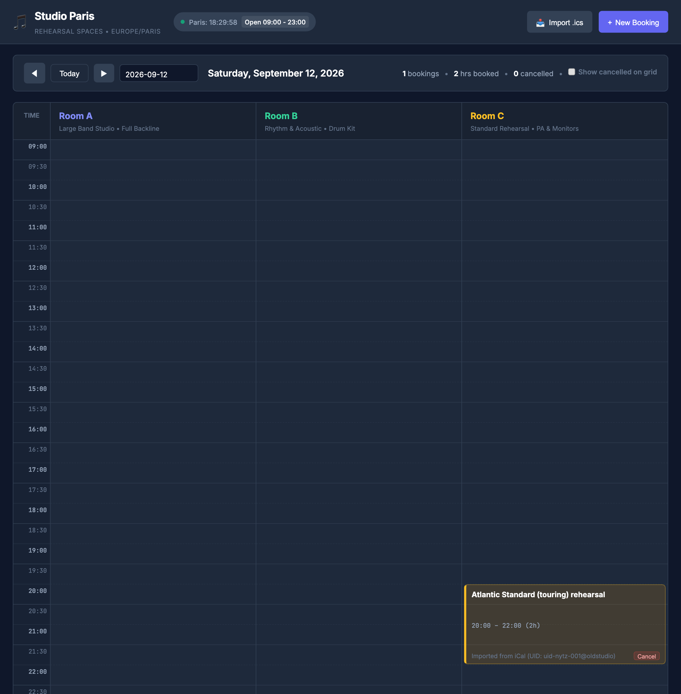Click the TIME column header
This screenshot has height=694, width=681.
click(x=32, y=116)
